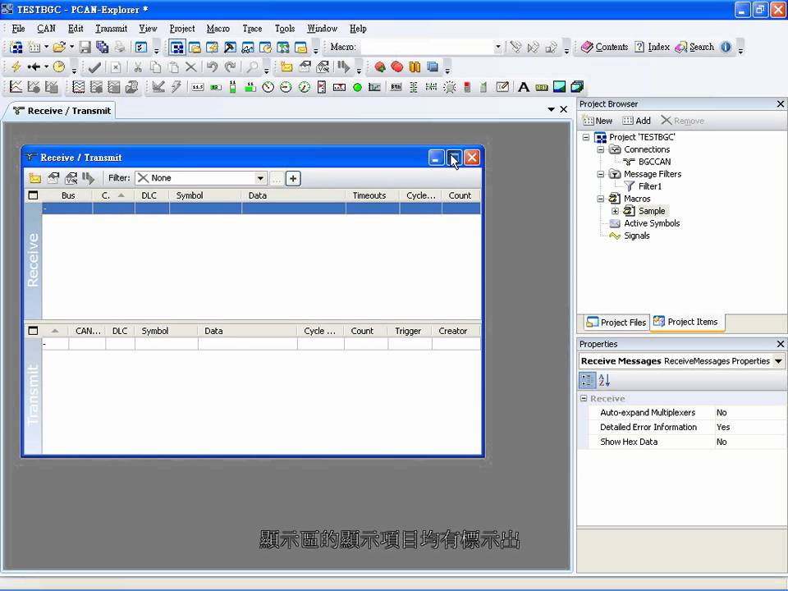
Task: Toggle Alphabetical sort in Properties panel
Action: (605, 380)
